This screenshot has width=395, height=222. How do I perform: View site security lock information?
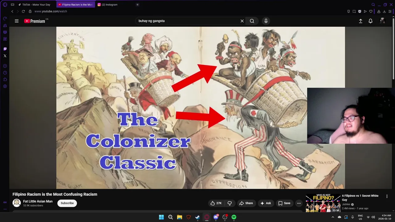click(x=30, y=11)
